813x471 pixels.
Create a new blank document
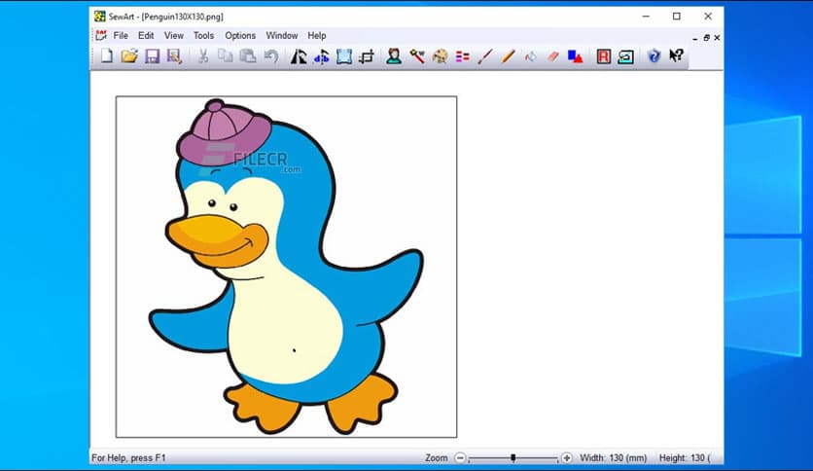[x=107, y=56]
